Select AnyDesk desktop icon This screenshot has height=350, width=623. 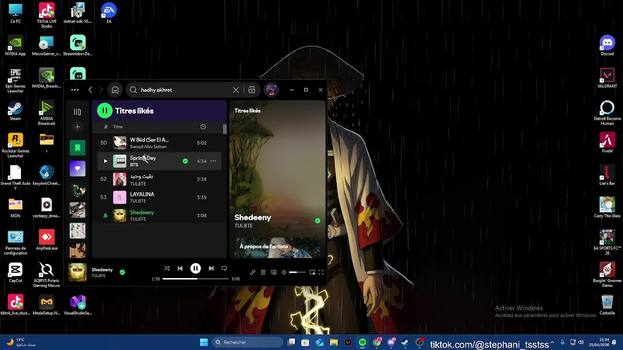(x=46, y=240)
